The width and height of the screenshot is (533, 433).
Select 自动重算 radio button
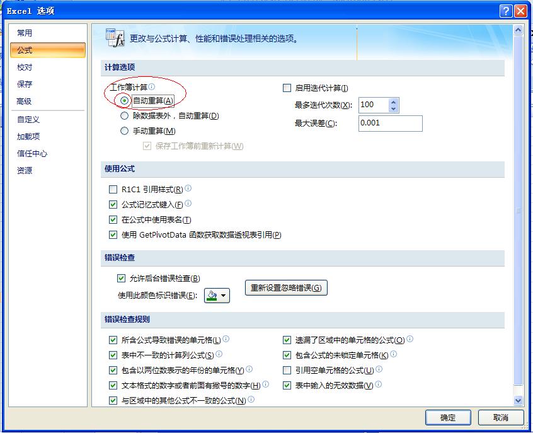tap(124, 100)
